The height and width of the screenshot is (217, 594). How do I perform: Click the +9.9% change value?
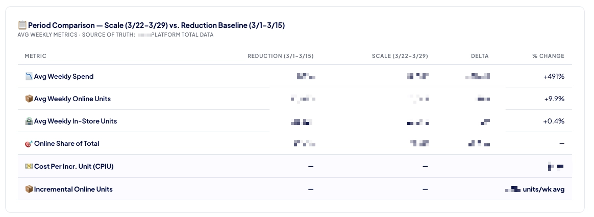click(554, 99)
